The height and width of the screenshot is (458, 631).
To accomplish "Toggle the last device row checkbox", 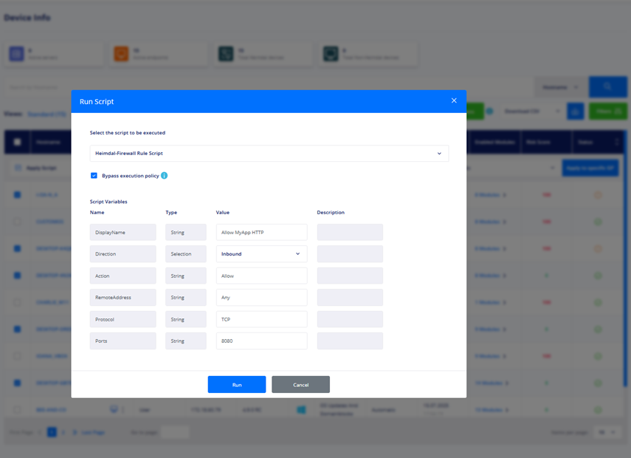I will (17, 410).
